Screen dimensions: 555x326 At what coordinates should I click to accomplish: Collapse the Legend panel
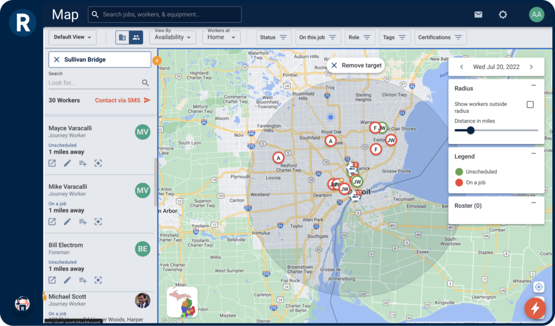tap(533, 154)
